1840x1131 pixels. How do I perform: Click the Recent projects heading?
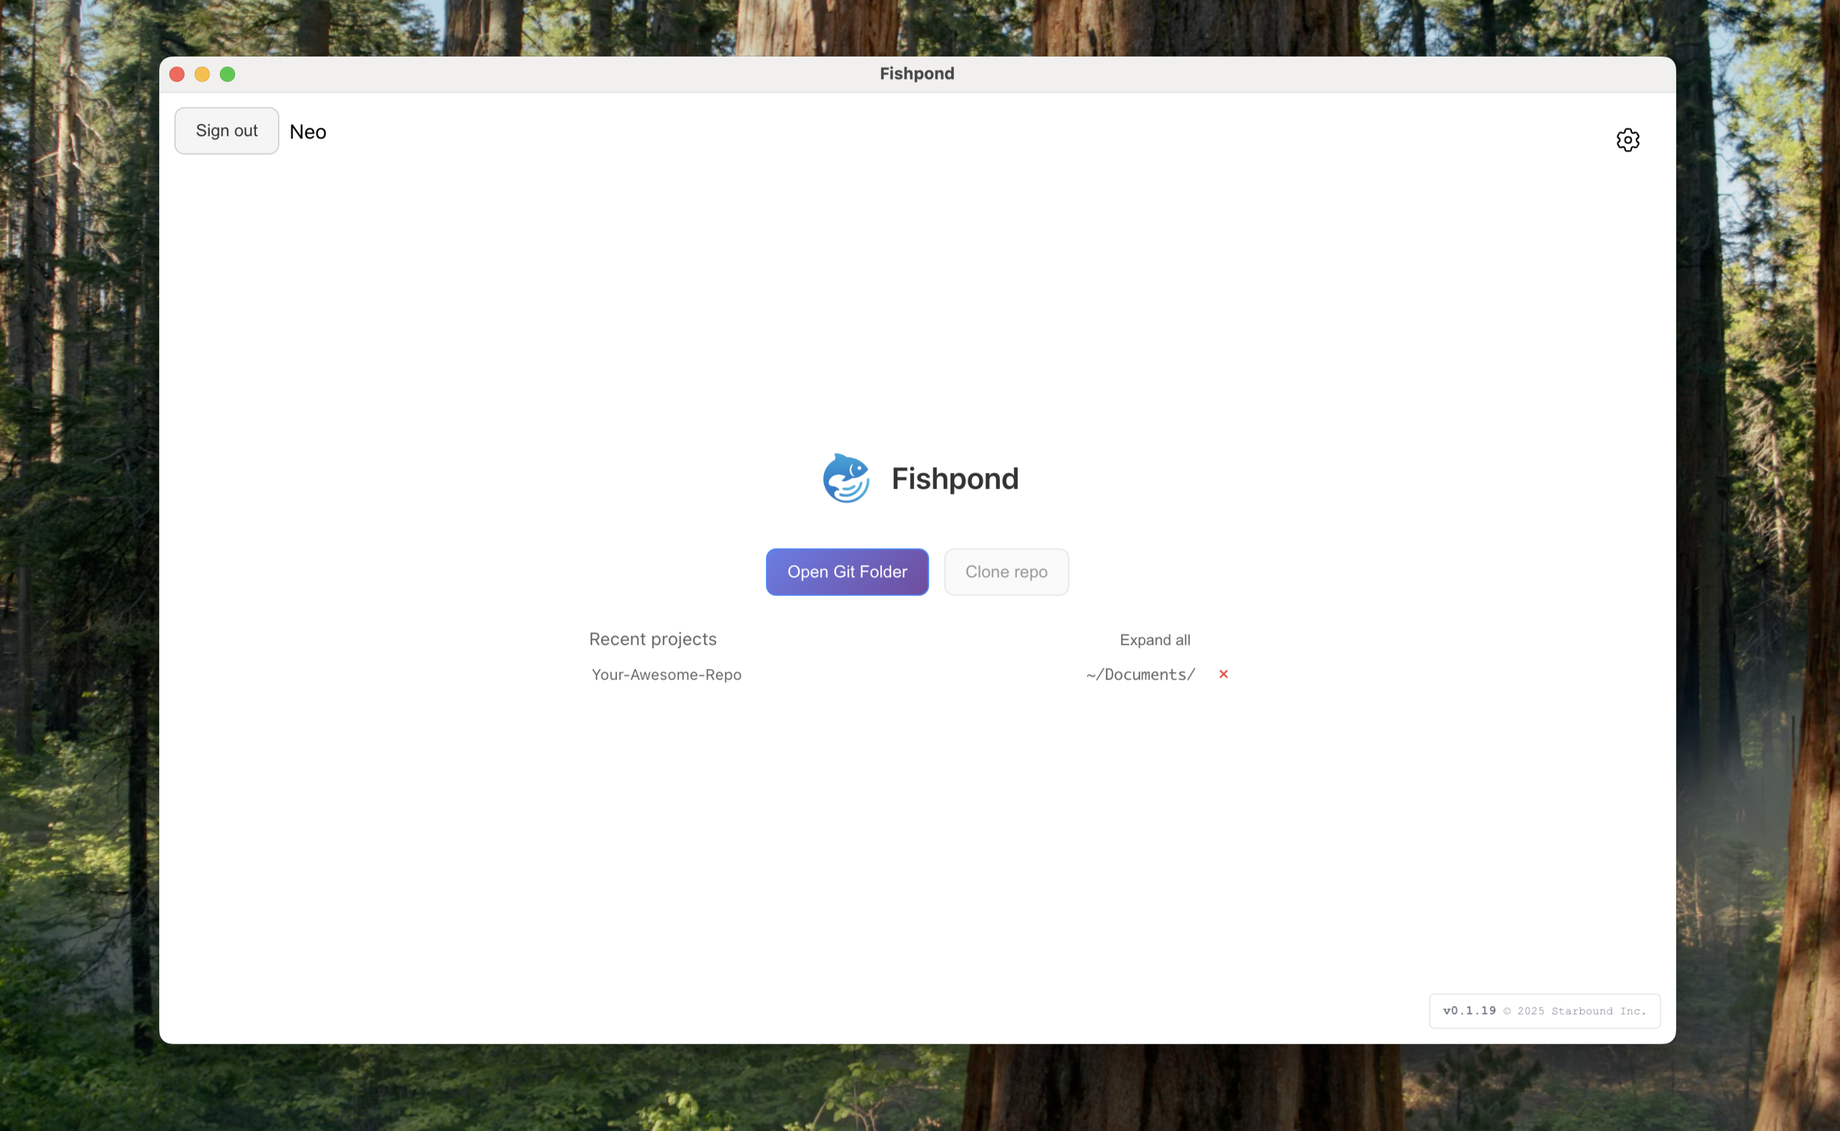[653, 639]
